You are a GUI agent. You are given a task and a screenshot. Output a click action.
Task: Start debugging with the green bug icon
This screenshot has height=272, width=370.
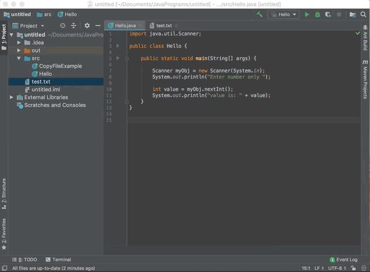click(x=317, y=14)
